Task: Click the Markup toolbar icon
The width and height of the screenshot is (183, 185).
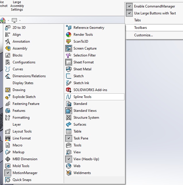Action: [8, 152]
